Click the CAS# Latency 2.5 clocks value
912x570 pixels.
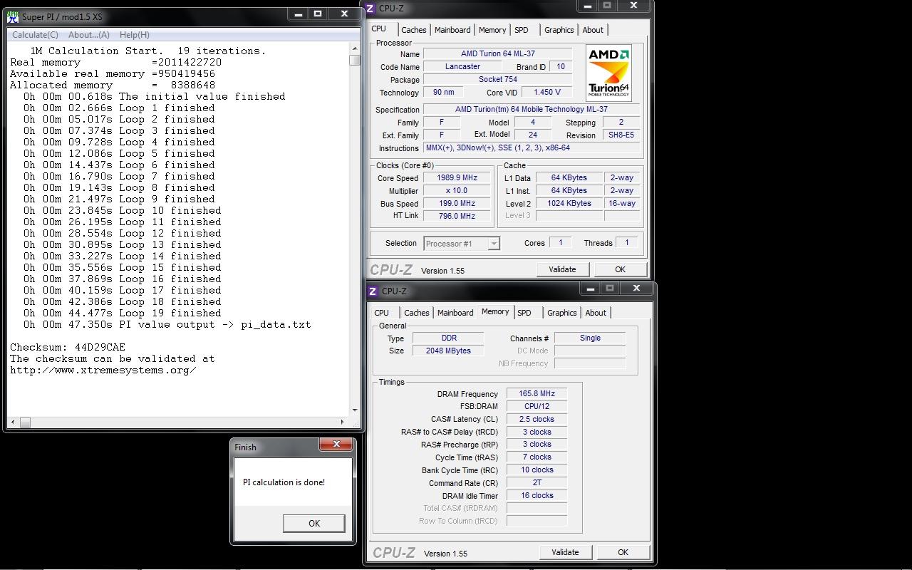pos(537,419)
